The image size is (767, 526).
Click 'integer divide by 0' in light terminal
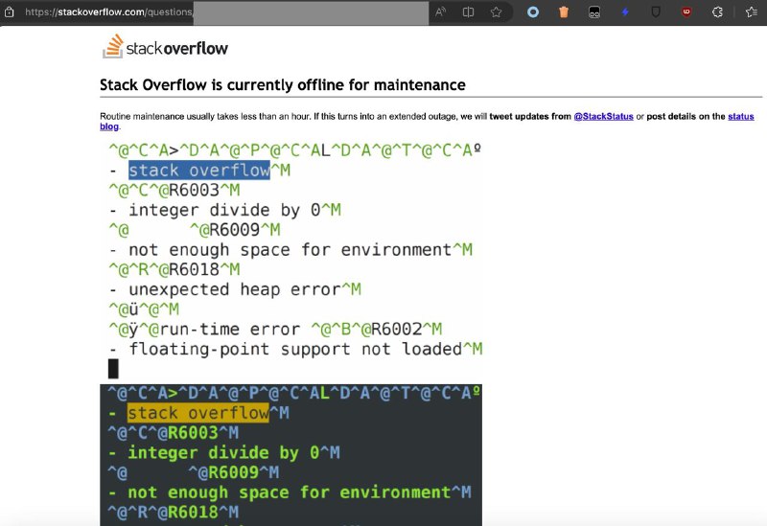(x=224, y=210)
